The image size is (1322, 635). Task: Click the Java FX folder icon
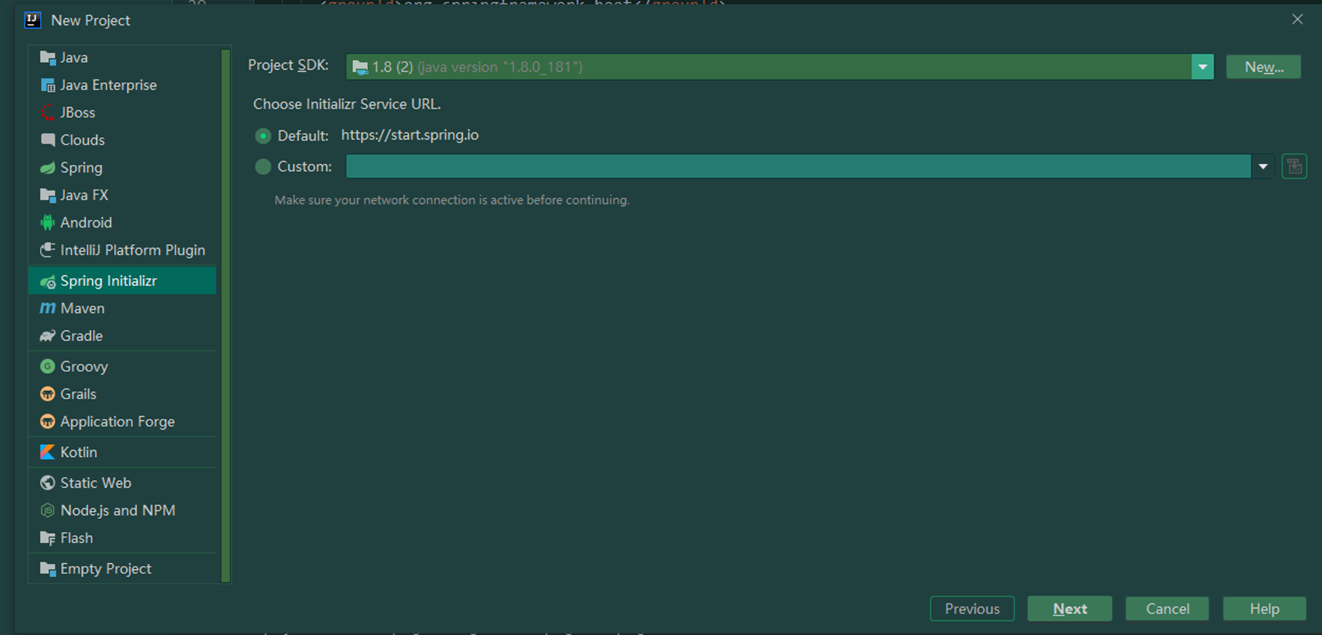[x=47, y=195]
